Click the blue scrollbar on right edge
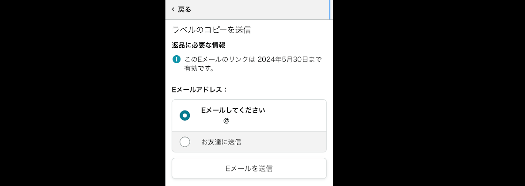This screenshot has height=186, width=525. 330,10
